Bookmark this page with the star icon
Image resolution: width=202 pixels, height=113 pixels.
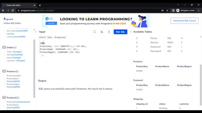[167, 10]
